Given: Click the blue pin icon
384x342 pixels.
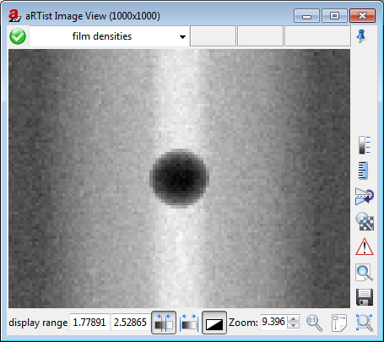Looking at the screenshot, I should point(361,36).
